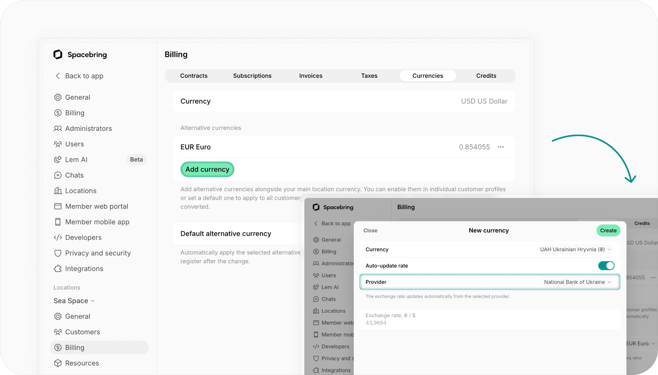The width and height of the screenshot is (658, 375).
Task: Click the Back to app arrow in main sidebar
Action: [x=58, y=76]
